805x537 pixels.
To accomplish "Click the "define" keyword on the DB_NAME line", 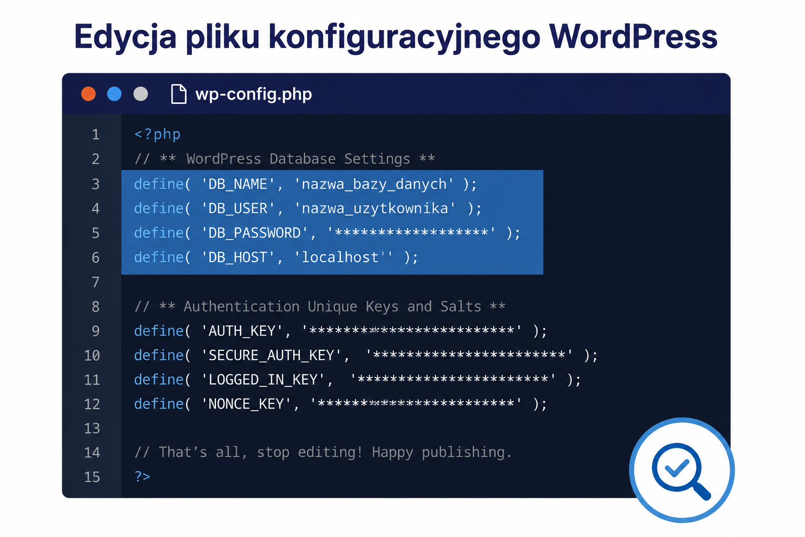I will coord(159,184).
